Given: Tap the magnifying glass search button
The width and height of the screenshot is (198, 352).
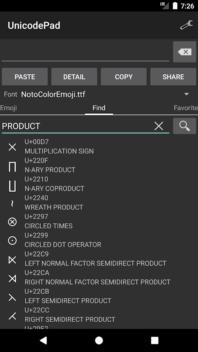Looking at the screenshot, I should [185, 126].
